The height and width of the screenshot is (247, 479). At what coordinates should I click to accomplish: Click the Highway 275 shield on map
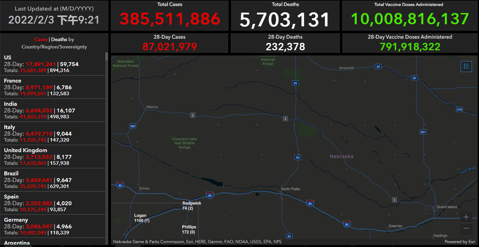pos(460,110)
